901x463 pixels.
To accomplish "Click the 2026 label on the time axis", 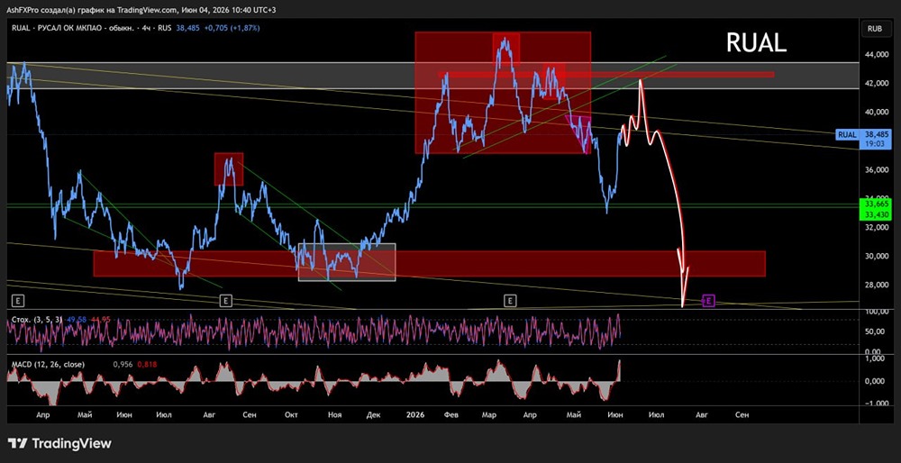I will [414, 413].
